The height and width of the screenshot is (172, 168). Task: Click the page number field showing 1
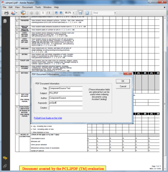(x=43, y=13)
